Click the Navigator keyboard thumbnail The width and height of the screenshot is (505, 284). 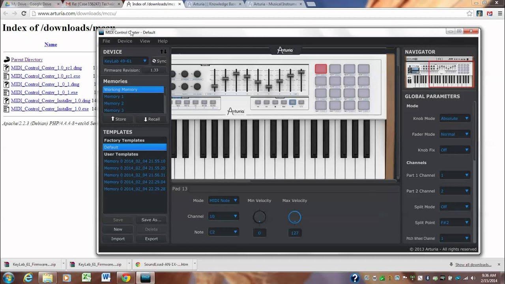point(439,73)
